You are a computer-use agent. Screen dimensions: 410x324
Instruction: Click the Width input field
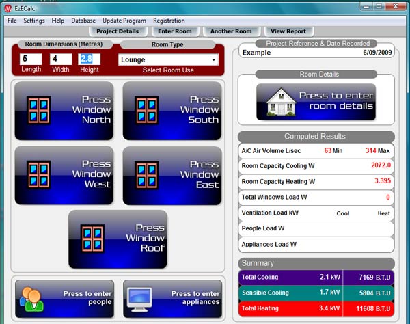point(60,59)
